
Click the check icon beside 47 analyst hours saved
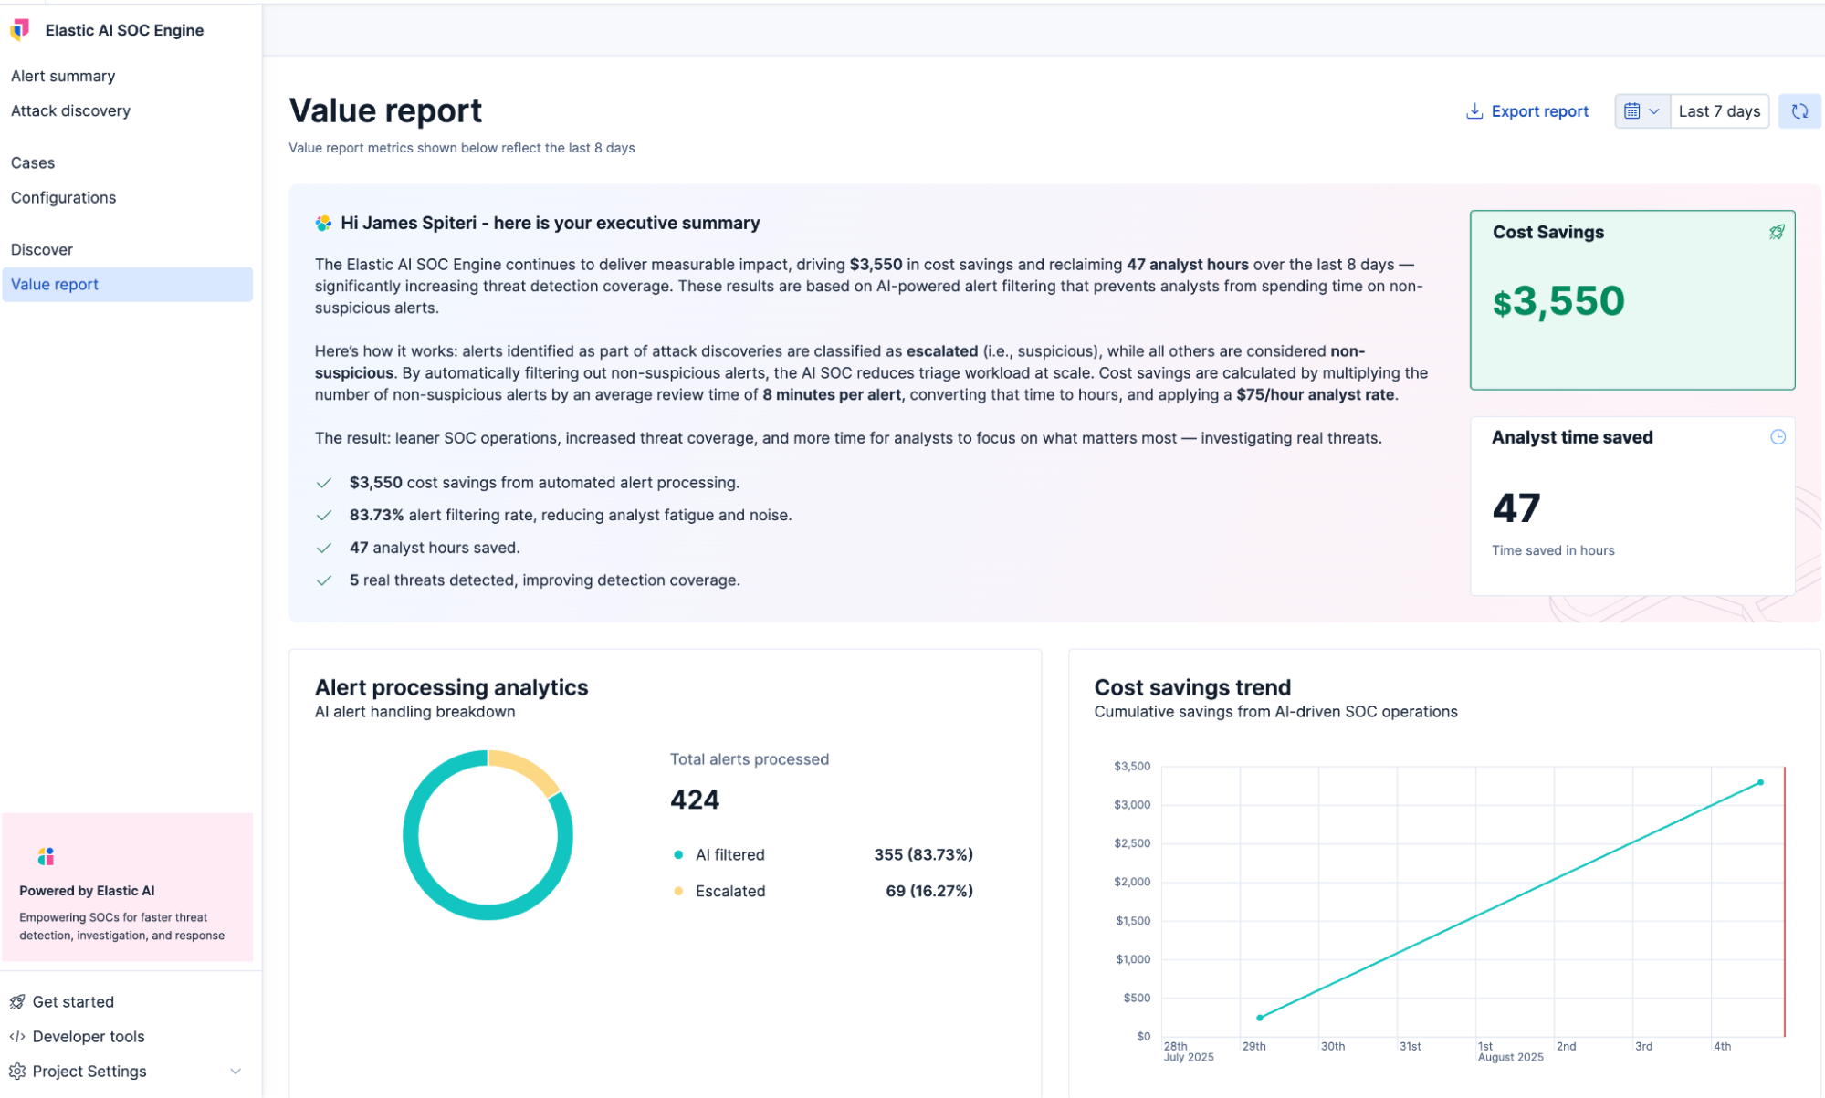point(323,548)
